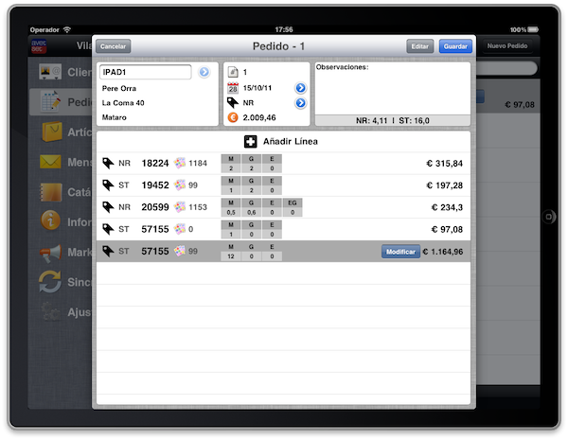
Task: Click the orange euro icon beside 2.009,46
Action: (233, 118)
